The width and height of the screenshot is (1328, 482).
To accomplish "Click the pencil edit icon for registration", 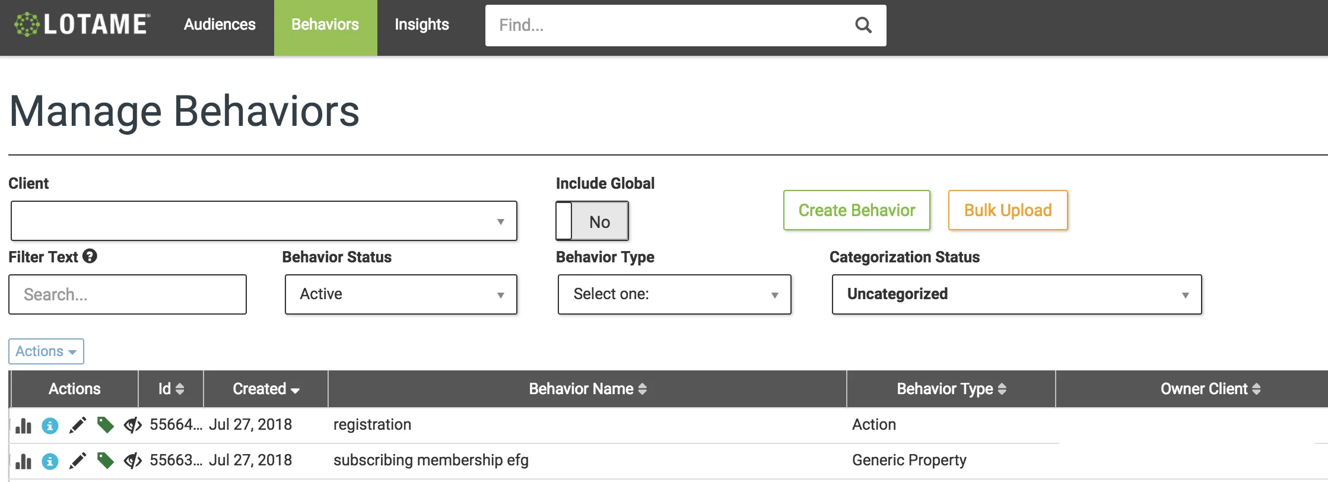I will coord(78,425).
